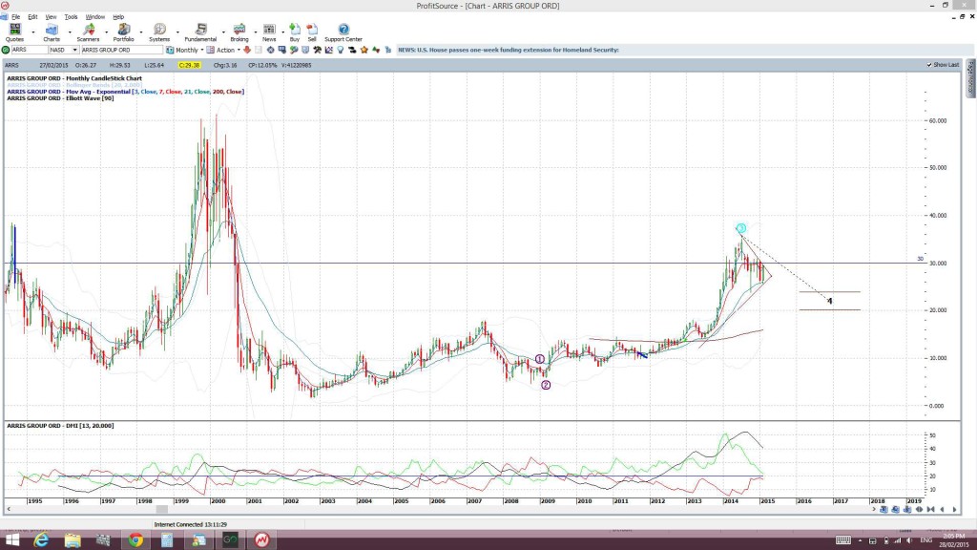Click the taskbar clock showing 2:05 PM
This screenshot has height=550, width=977.
tap(954, 540)
